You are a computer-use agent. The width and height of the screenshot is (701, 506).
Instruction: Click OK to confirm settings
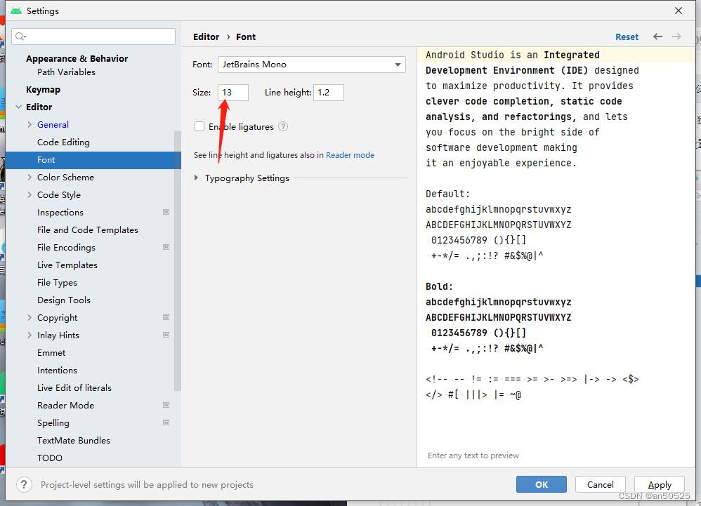click(542, 484)
